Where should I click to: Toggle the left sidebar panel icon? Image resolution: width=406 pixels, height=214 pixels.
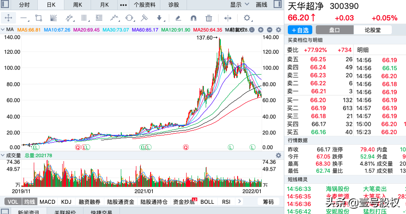(5, 4)
